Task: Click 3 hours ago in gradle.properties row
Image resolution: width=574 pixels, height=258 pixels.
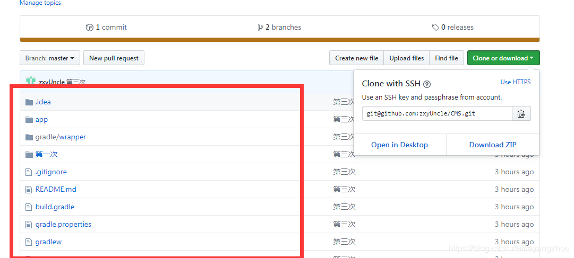Action: point(515,225)
